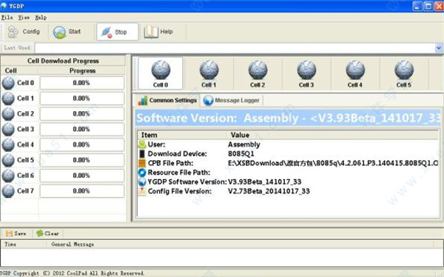Select the User row icon
Image resolution: width=444 pixels, height=277 pixels.
(142, 144)
